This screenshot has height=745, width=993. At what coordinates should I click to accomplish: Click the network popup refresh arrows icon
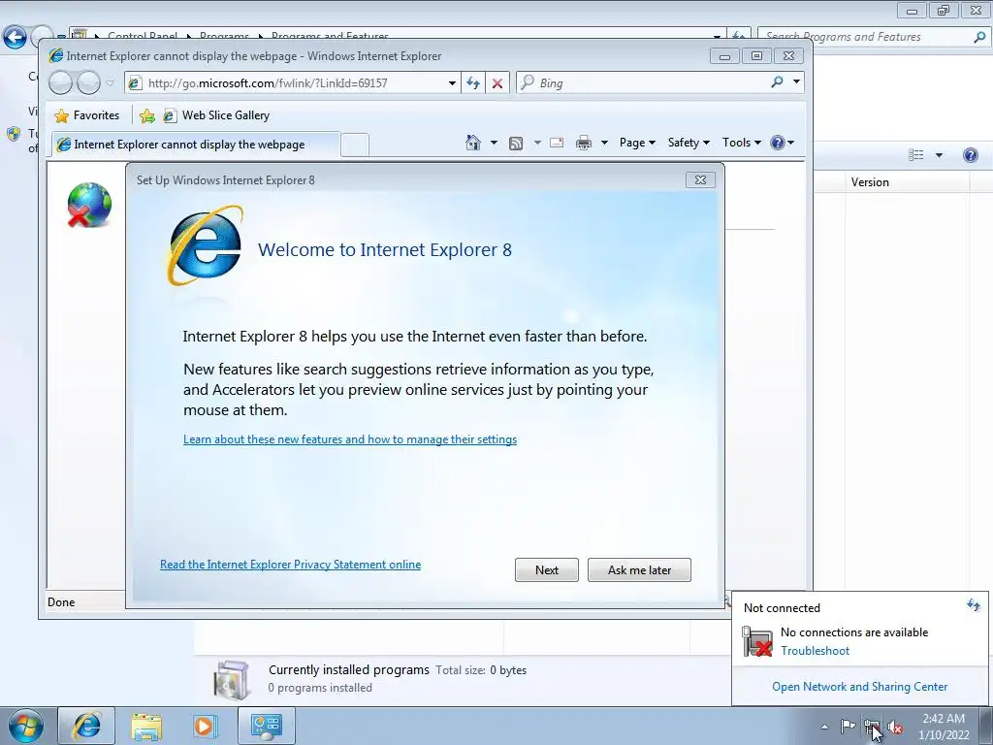pyautogui.click(x=974, y=605)
